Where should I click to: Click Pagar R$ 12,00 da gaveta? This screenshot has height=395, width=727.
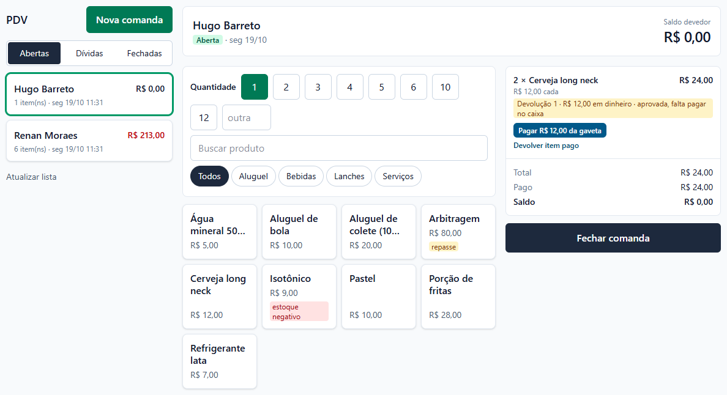click(559, 131)
